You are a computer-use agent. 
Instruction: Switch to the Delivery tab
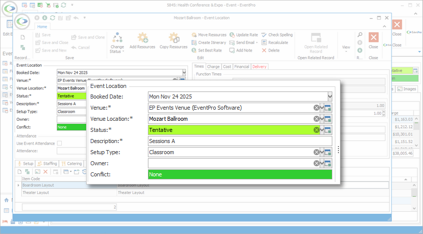tap(259, 67)
